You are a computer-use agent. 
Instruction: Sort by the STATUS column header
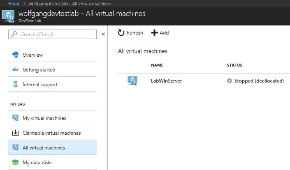[x=234, y=65]
